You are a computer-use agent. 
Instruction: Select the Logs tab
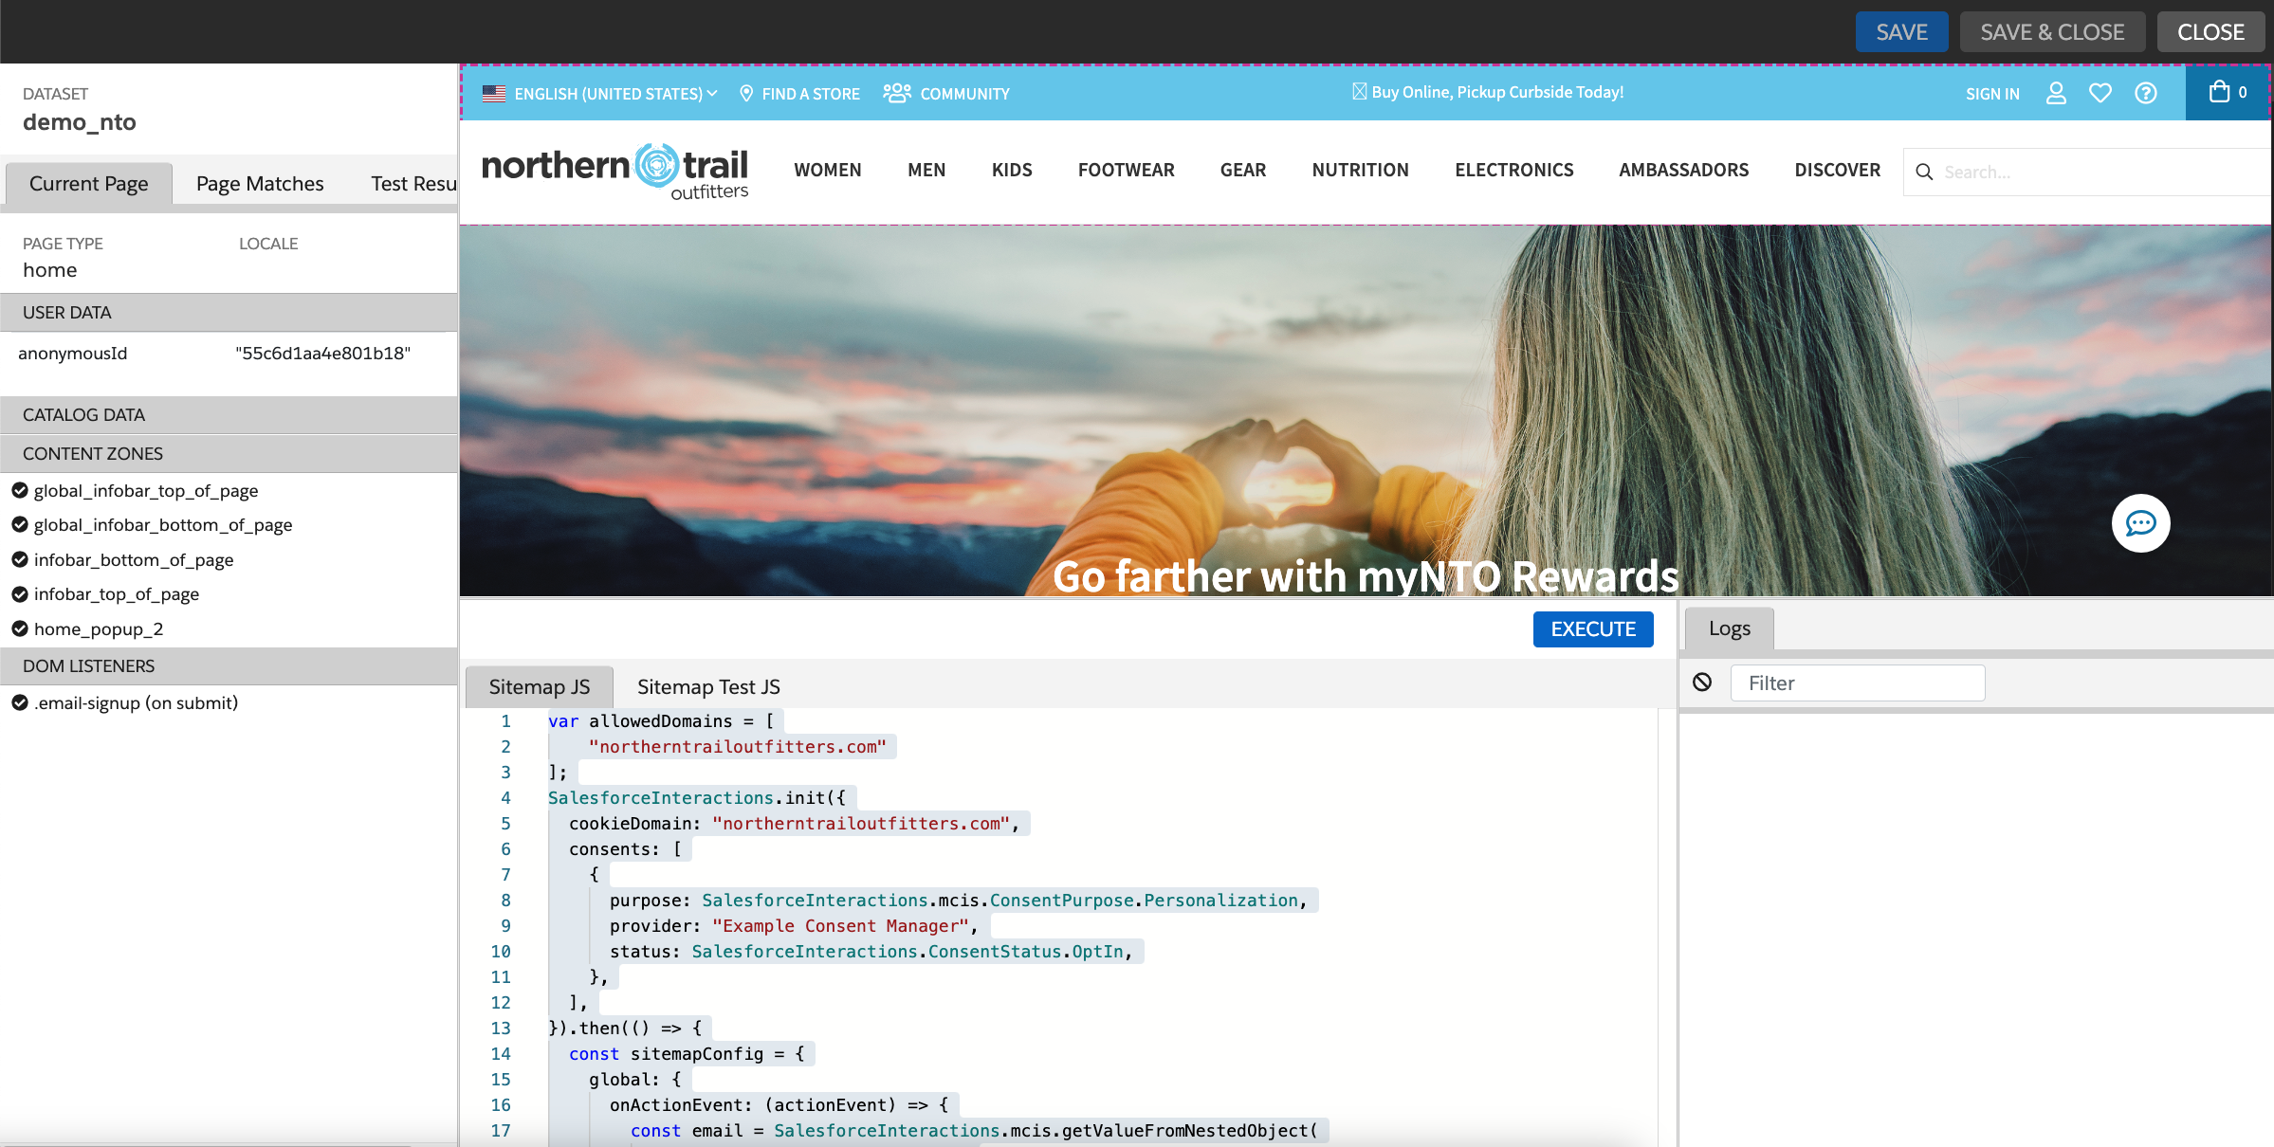click(1730, 628)
